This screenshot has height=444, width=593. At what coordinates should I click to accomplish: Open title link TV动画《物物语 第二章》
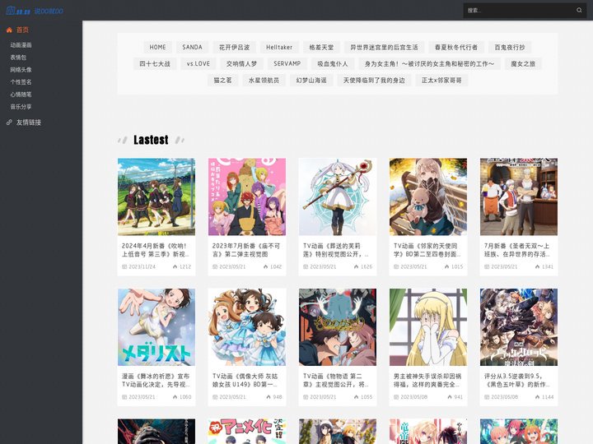tap(336, 380)
